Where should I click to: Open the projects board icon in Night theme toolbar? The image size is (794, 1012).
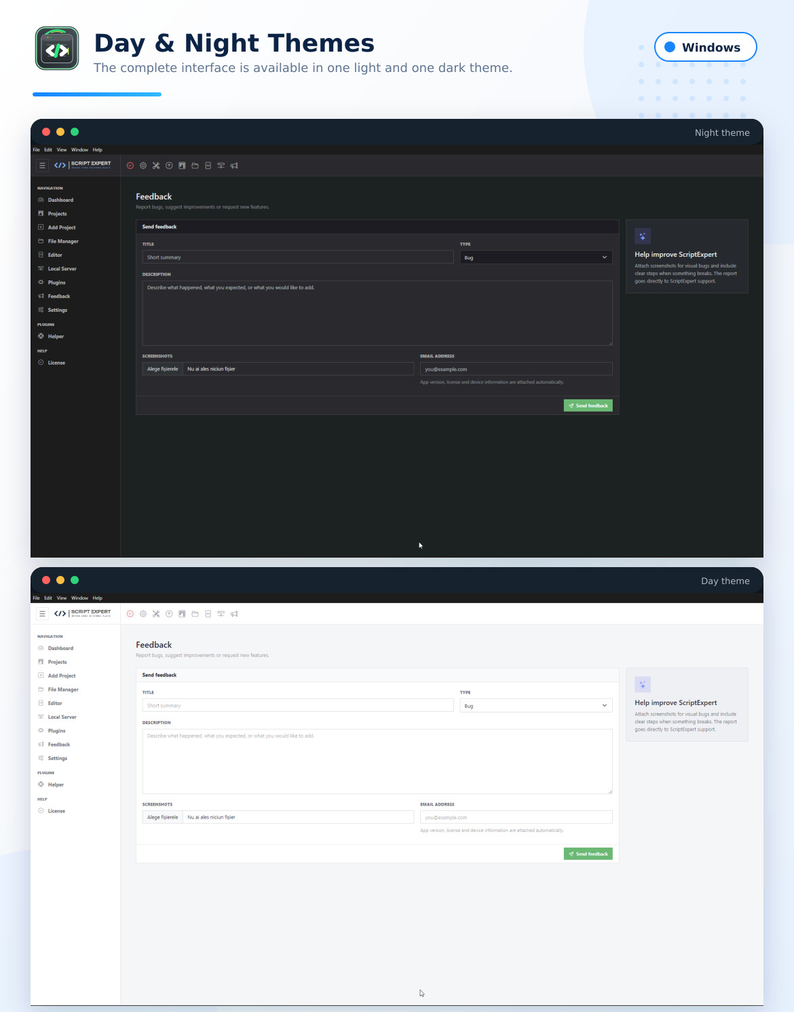pyautogui.click(x=182, y=166)
